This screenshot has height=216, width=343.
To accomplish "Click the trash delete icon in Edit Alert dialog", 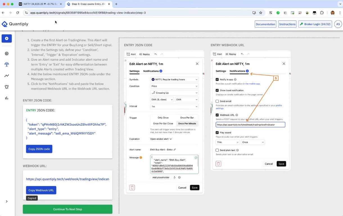I will click(x=132, y=187).
